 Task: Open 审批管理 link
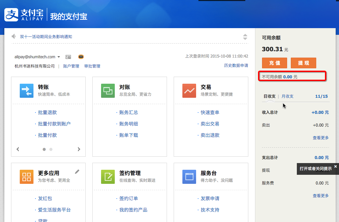pos(92,66)
